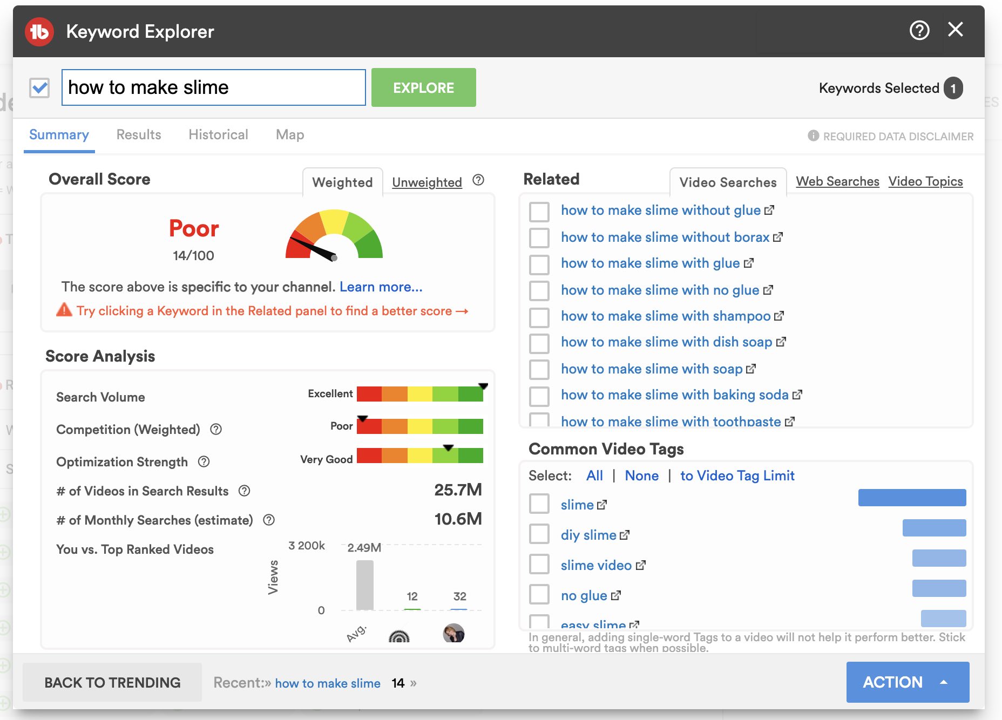Click the keyword search input field
The image size is (1002, 720).
tap(214, 87)
